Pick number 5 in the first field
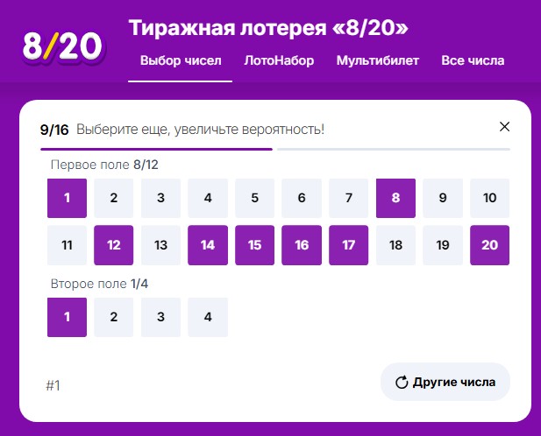 click(254, 198)
